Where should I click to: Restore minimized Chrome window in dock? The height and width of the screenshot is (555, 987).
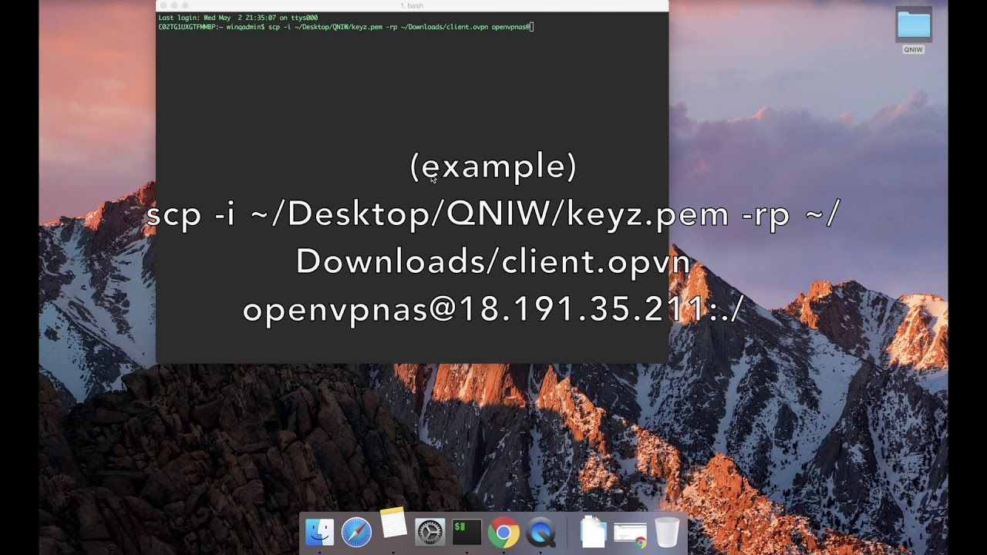pos(630,535)
